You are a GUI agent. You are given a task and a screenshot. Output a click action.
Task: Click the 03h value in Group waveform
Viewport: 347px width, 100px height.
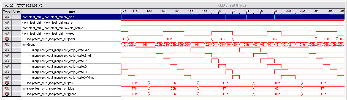click(x=257, y=45)
